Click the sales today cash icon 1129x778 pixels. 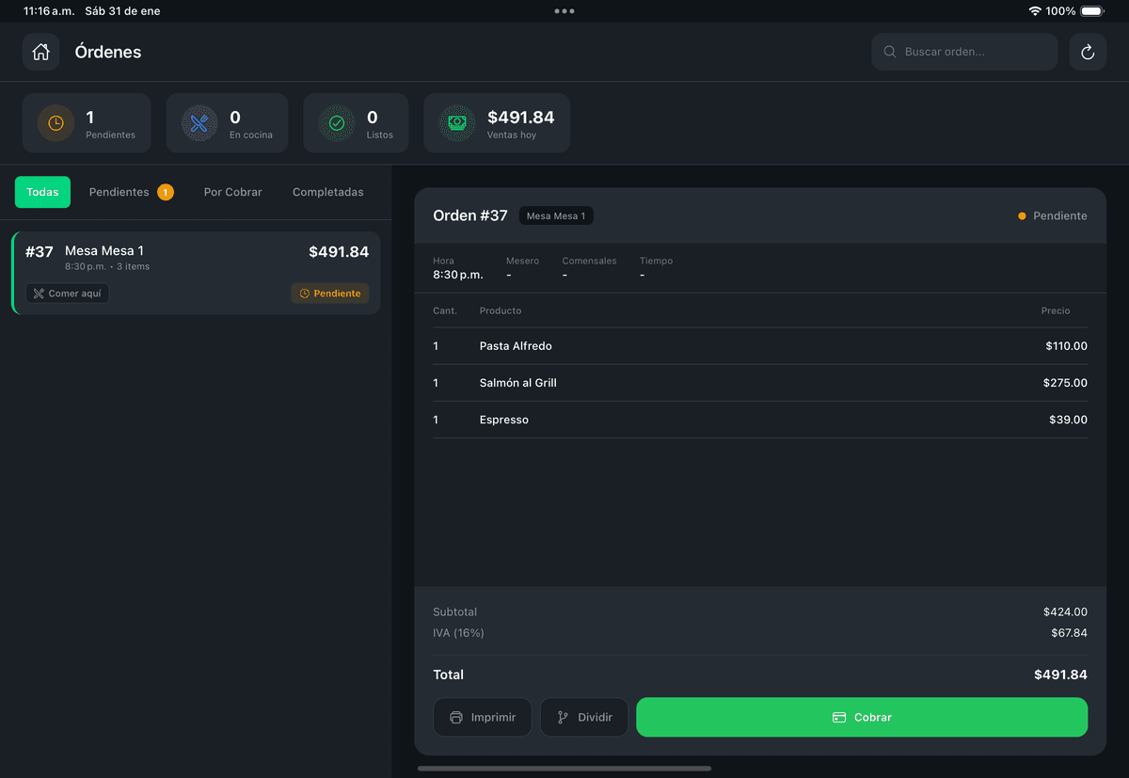coord(456,123)
